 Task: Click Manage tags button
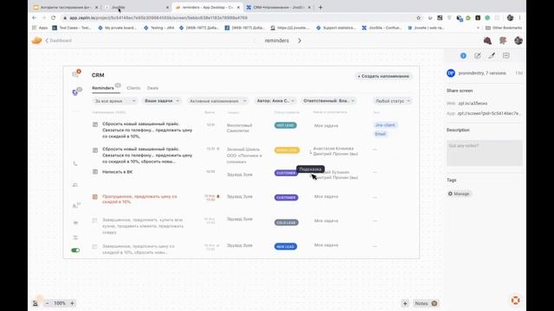click(x=459, y=194)
